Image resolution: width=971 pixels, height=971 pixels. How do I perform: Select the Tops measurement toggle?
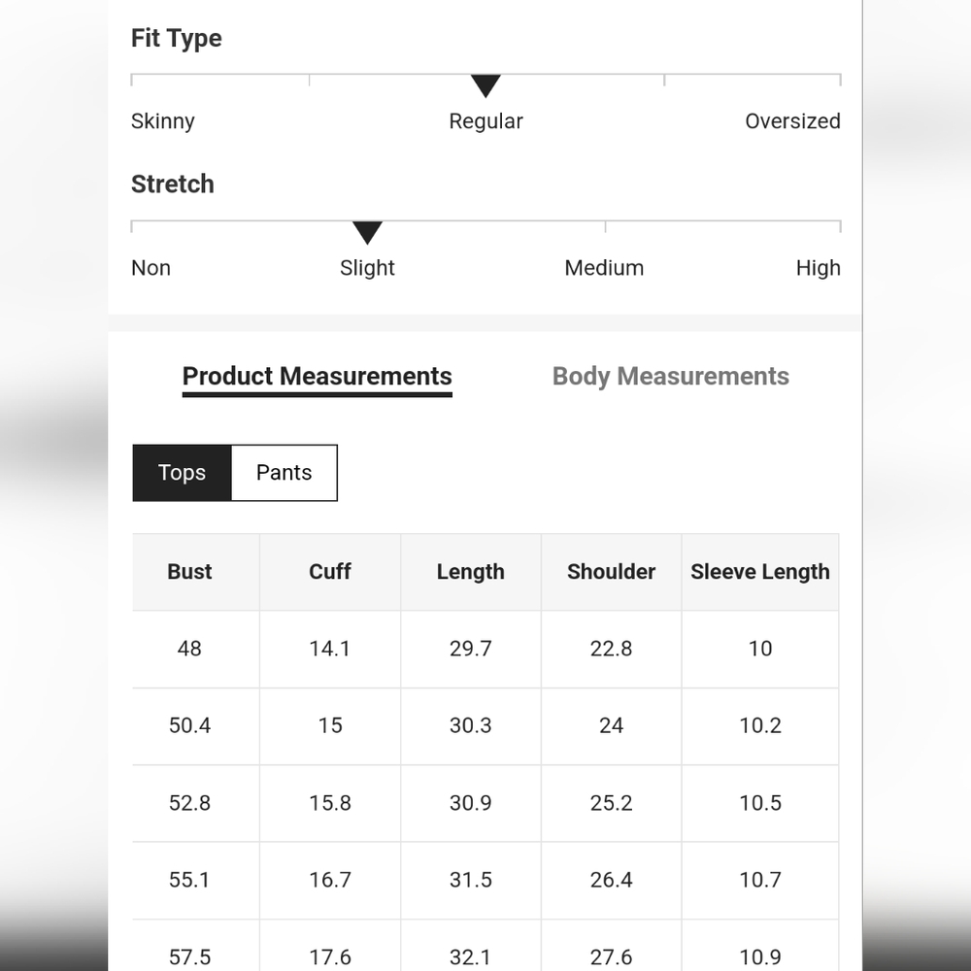click(x=183, y=473)
